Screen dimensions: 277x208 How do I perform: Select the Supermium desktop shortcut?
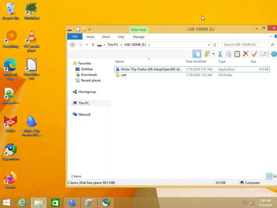pos(11,152)
